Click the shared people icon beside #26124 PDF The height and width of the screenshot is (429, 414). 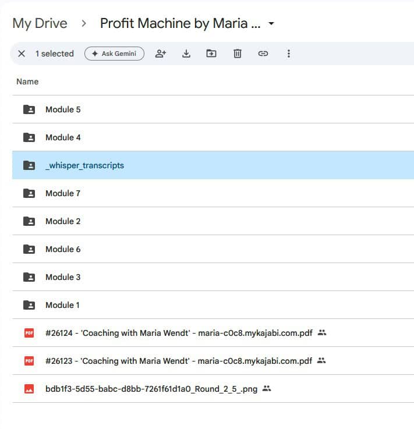[x=322, y=333]
